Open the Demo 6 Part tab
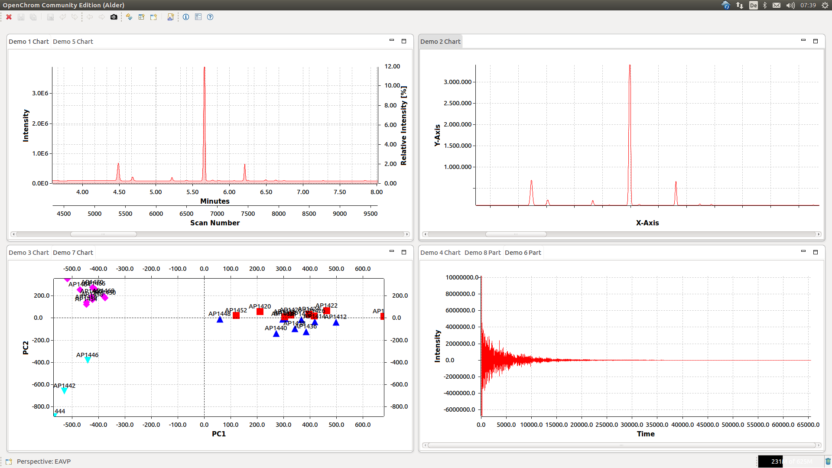 coord(523,253)
